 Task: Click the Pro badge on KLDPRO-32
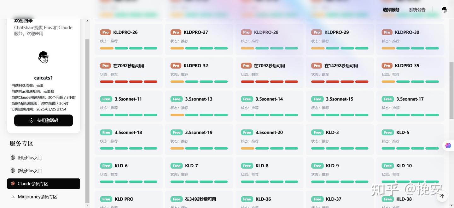[x=176, y=66]
